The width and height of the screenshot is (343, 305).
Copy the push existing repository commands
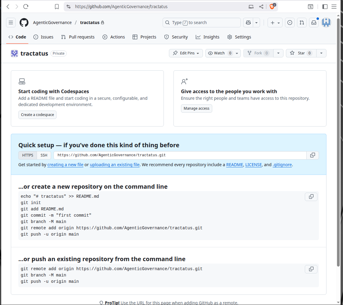pos(311,269)
